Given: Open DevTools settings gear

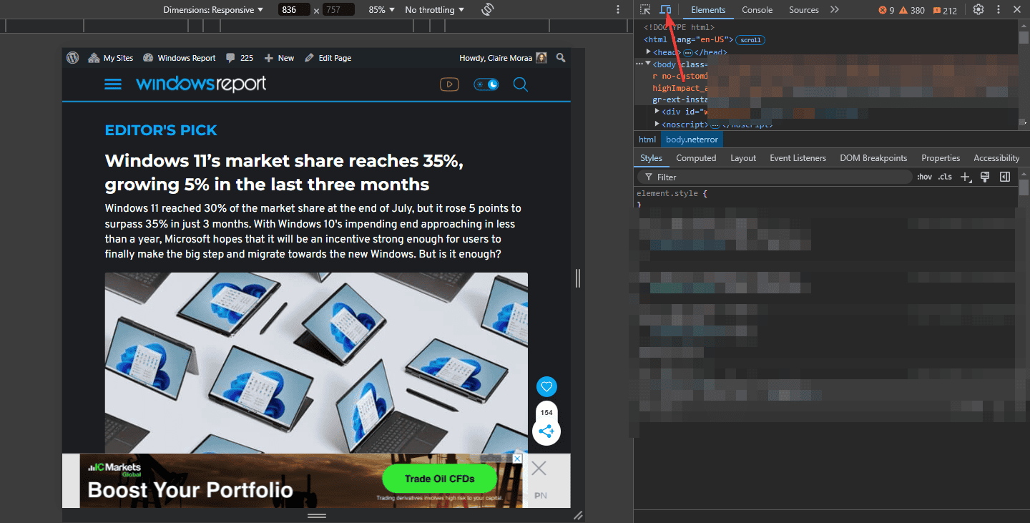Looking at the screenshot, I should (978, 9).
